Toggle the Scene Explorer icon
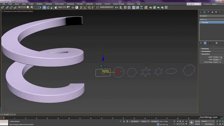224x126 pixels. (125, 7)
